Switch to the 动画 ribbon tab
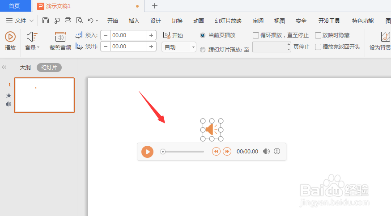This screenshot has width=391, height=216. pyautogui.click(x=199, y=21)
